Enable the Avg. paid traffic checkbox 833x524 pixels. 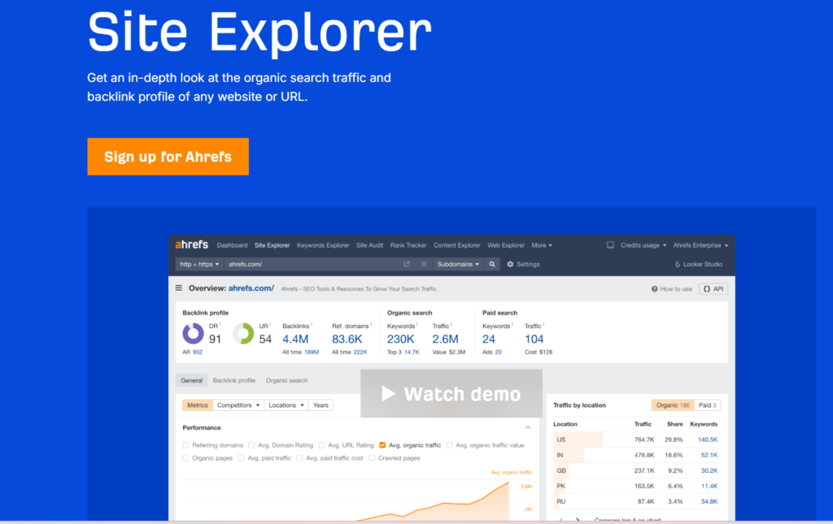pyautogui.click(x=241, y=457)
